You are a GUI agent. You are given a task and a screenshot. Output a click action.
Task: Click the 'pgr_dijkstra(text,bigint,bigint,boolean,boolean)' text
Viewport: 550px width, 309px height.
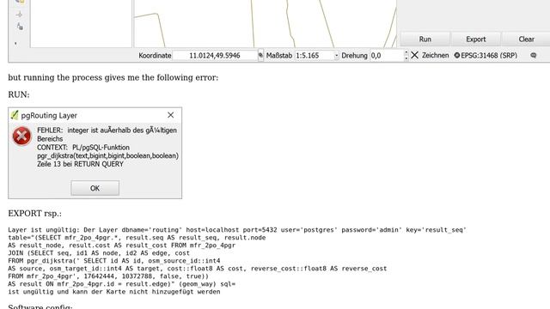107,155
